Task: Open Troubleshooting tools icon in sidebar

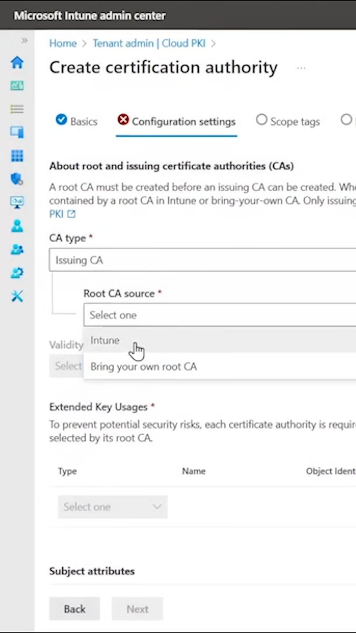Action: pos(17,296)
